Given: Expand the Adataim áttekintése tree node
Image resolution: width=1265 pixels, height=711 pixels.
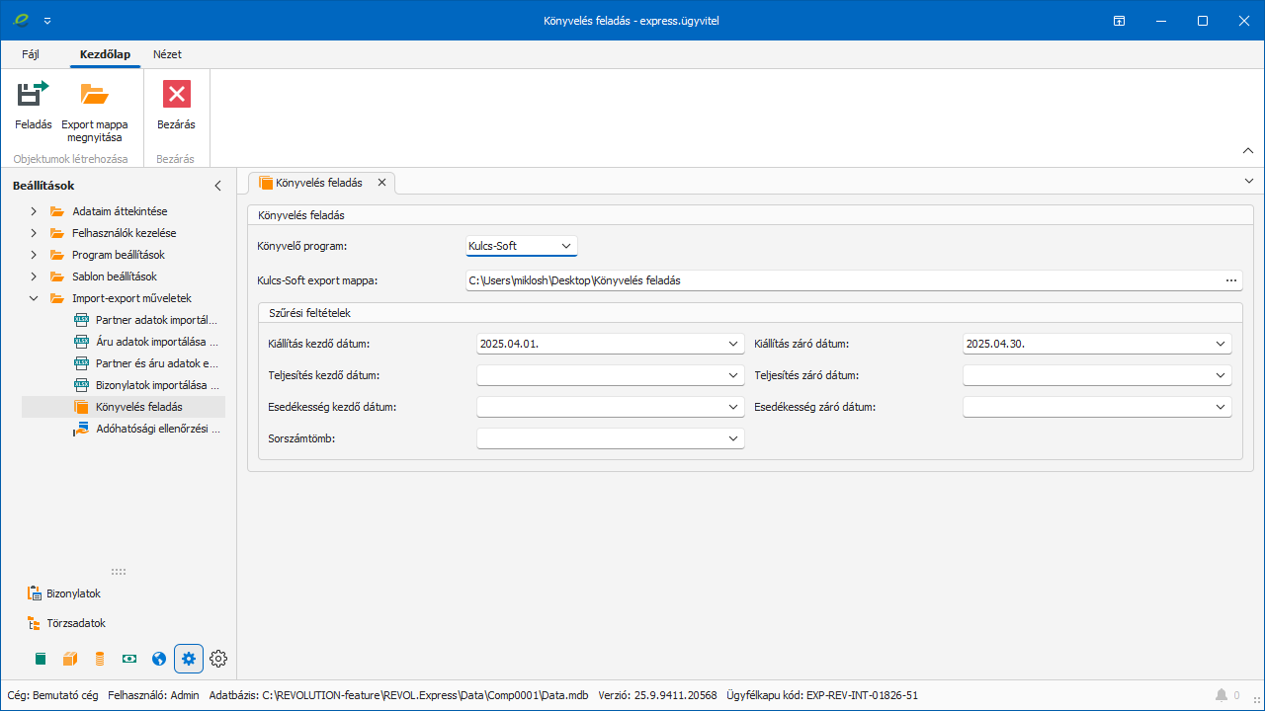Looking at the screenshot, I should pos(34,211).
